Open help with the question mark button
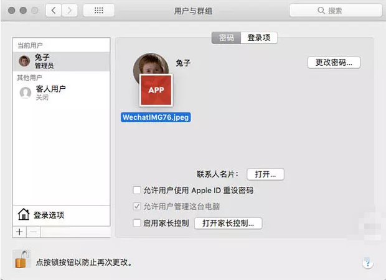The height and width of the screenshot is (280, 386). (368, 264)
